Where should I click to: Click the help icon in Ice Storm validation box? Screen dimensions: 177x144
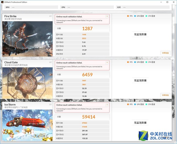coord(107,105)
